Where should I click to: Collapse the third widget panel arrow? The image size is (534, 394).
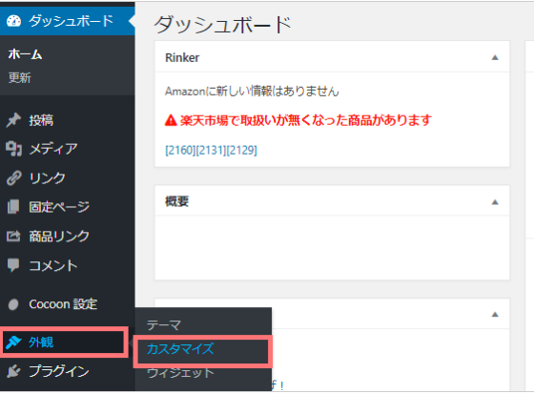[x=495, y=314]
